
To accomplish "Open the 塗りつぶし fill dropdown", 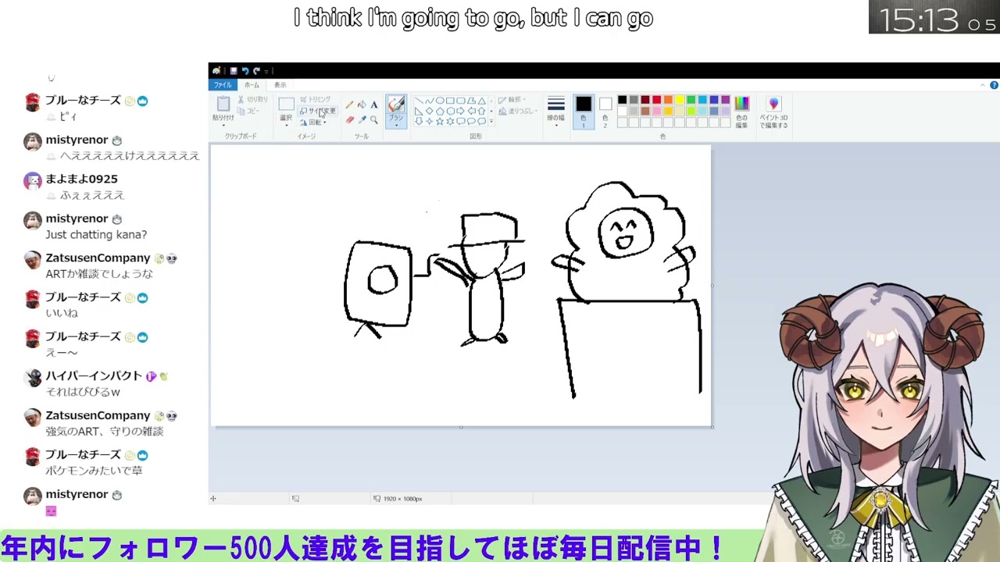I will coord(518,111).
